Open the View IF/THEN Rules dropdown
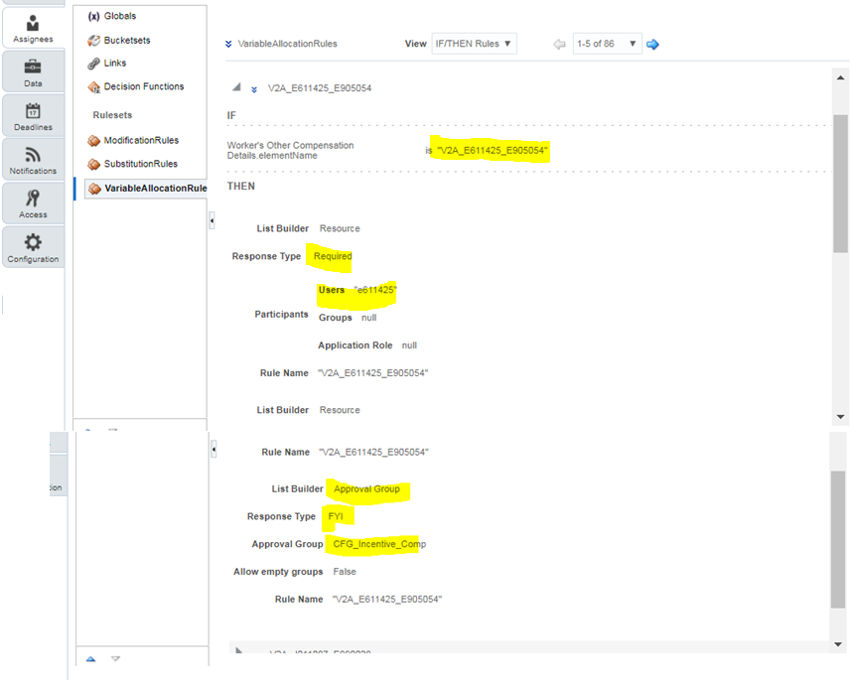Viewport: 853px width, 680px height. (475, 43)
